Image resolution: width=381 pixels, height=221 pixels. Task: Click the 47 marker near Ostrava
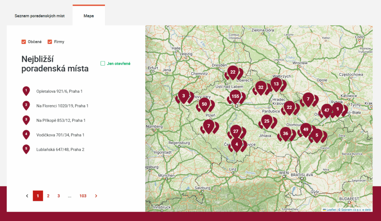coord(326,110)
